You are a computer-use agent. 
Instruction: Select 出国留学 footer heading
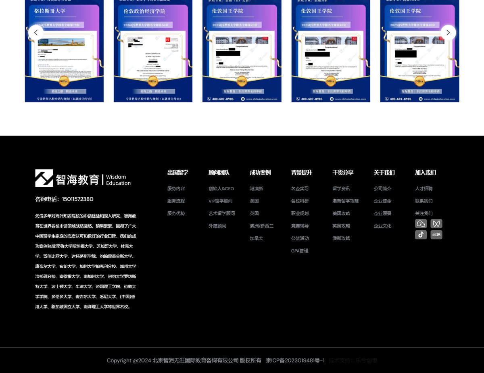178,173
